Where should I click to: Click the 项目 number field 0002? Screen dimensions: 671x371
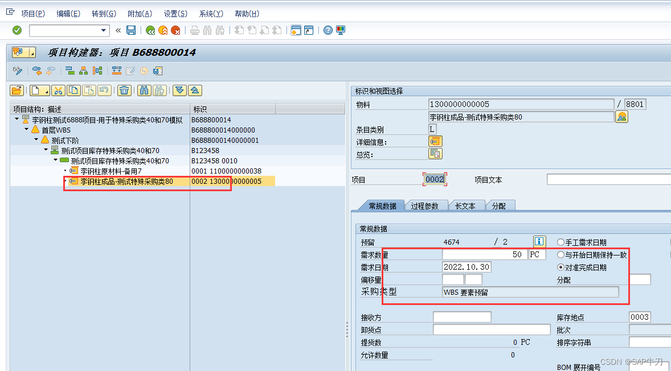[435, 179]
